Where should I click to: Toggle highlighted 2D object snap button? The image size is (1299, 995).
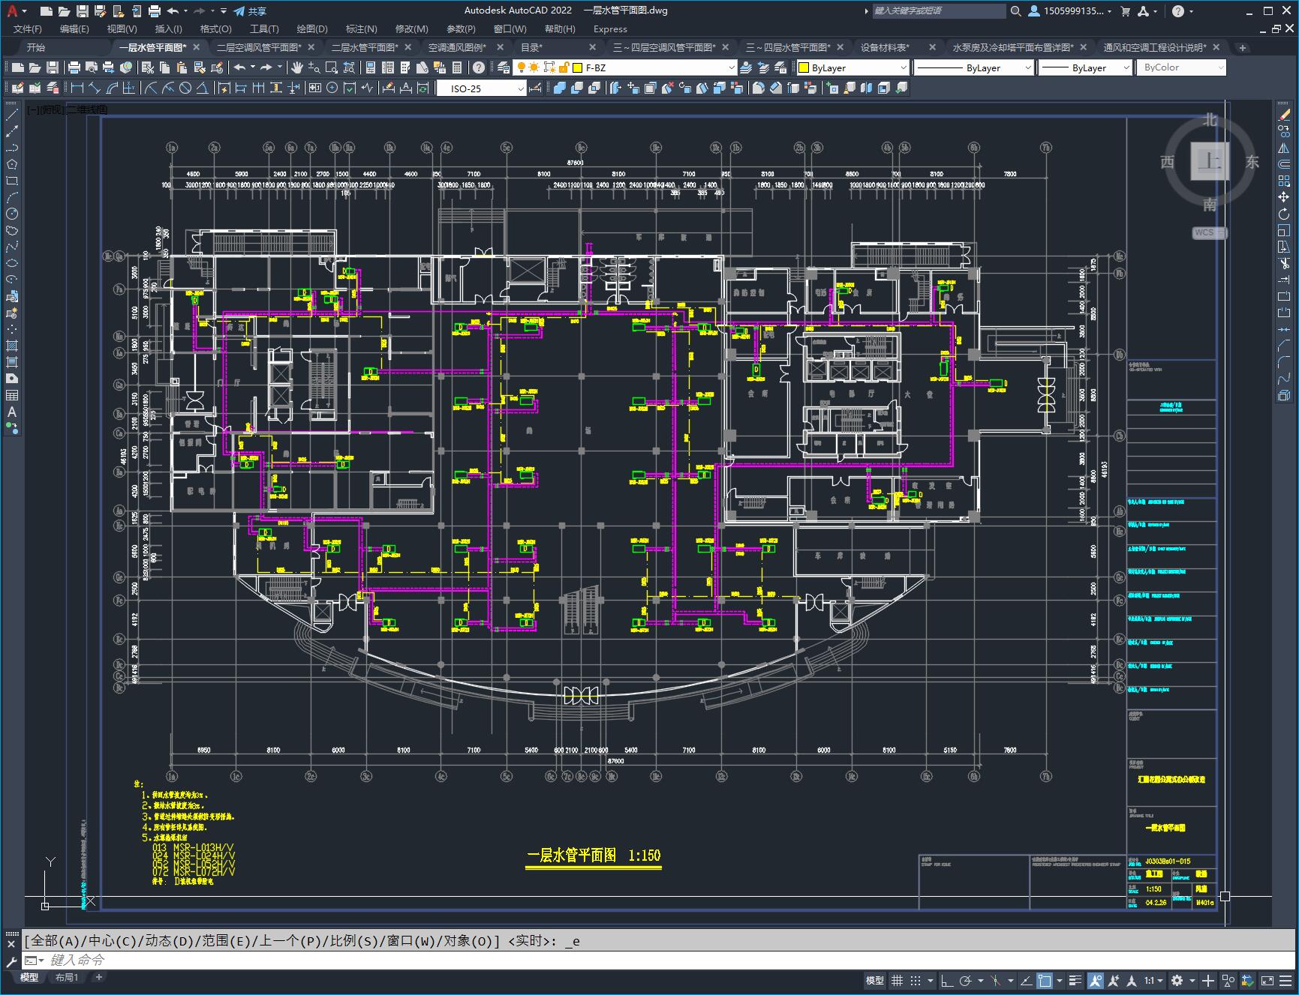click(x=1045, y=980)
